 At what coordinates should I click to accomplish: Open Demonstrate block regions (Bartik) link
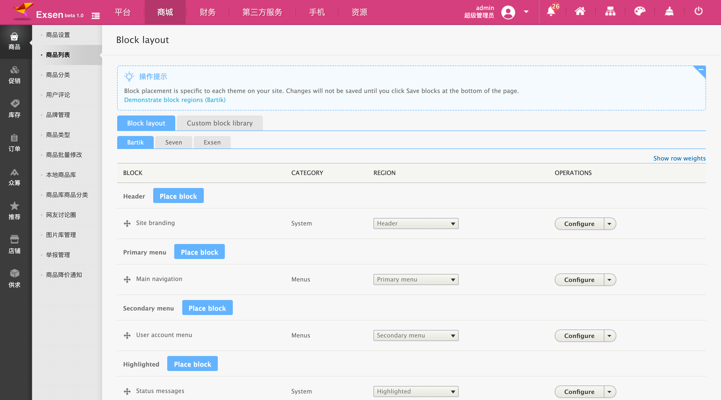(x=175, y=100)
